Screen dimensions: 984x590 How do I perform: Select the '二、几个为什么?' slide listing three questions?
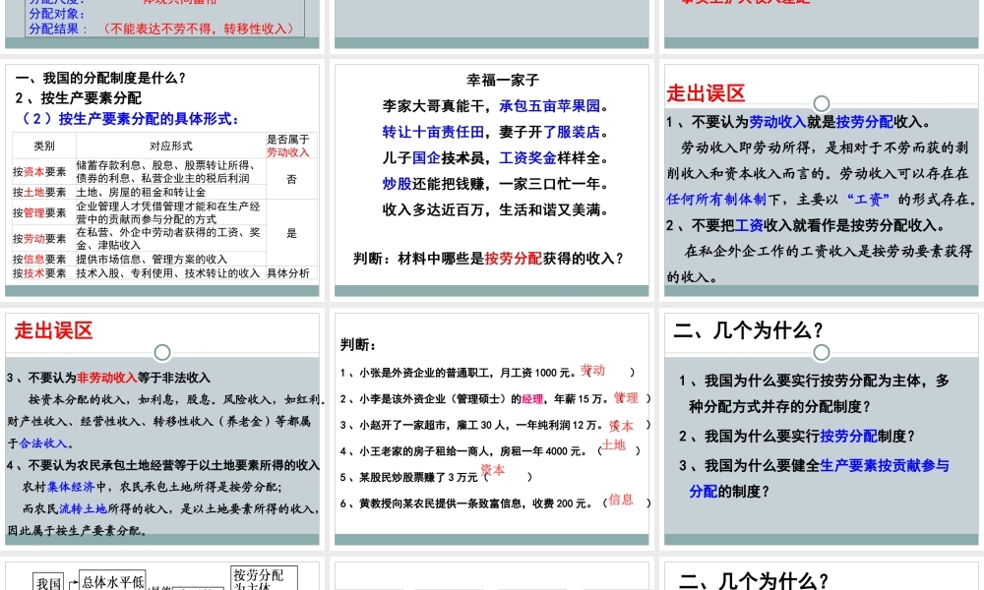pyautogui.click(x=821, y=429)
